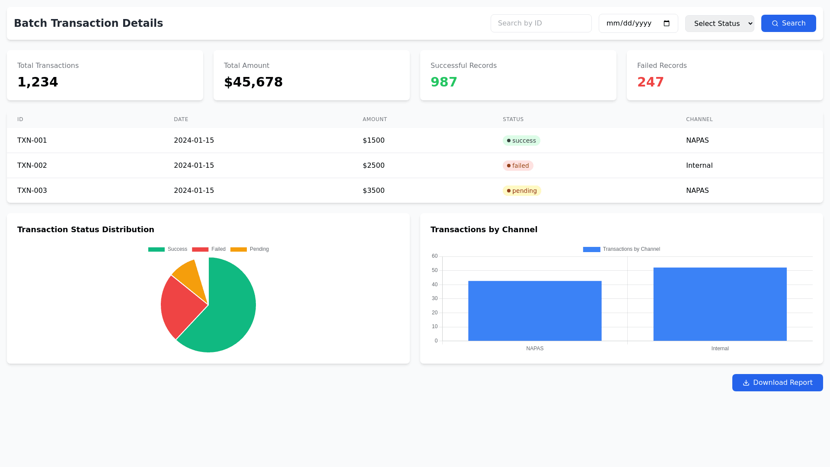Click the date input field
The height and width of the screenshot is (467, 830).
629,23
